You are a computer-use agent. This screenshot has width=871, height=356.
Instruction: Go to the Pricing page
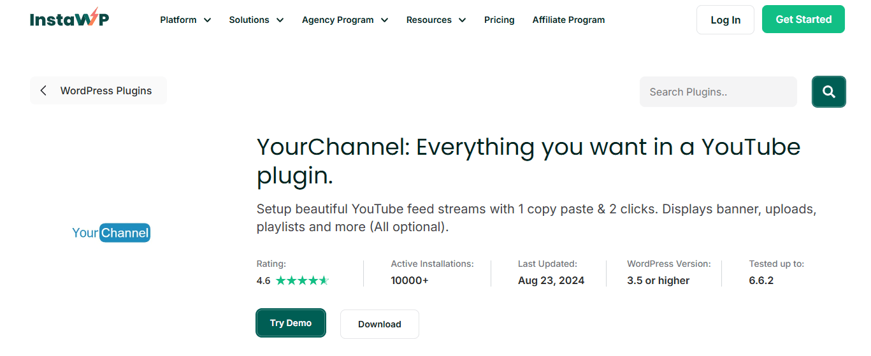(x=499, y=20)
